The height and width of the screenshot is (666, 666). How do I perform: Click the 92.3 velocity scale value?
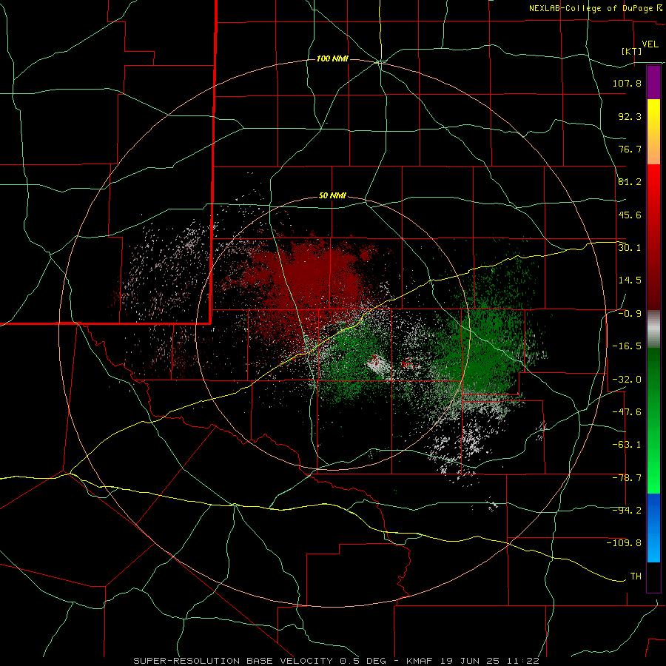point(630,116)
